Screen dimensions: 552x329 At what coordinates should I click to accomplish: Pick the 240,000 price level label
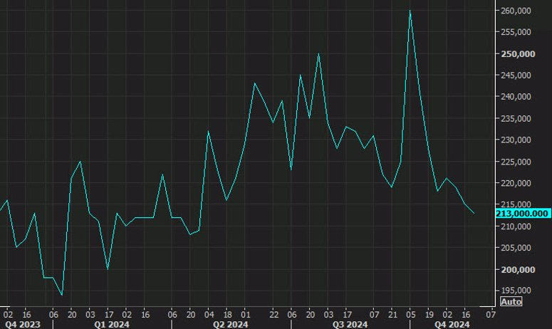tap(516, 96)
